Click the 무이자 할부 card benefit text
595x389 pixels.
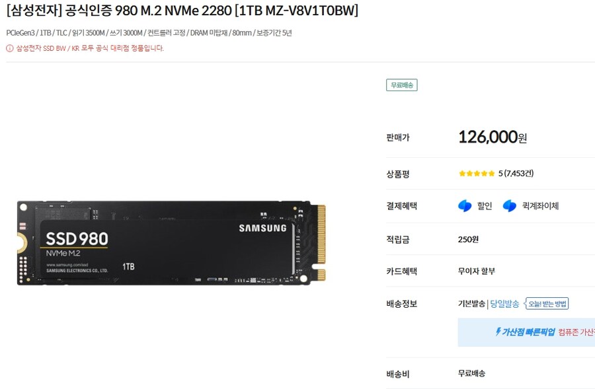[x=477, y=271]
